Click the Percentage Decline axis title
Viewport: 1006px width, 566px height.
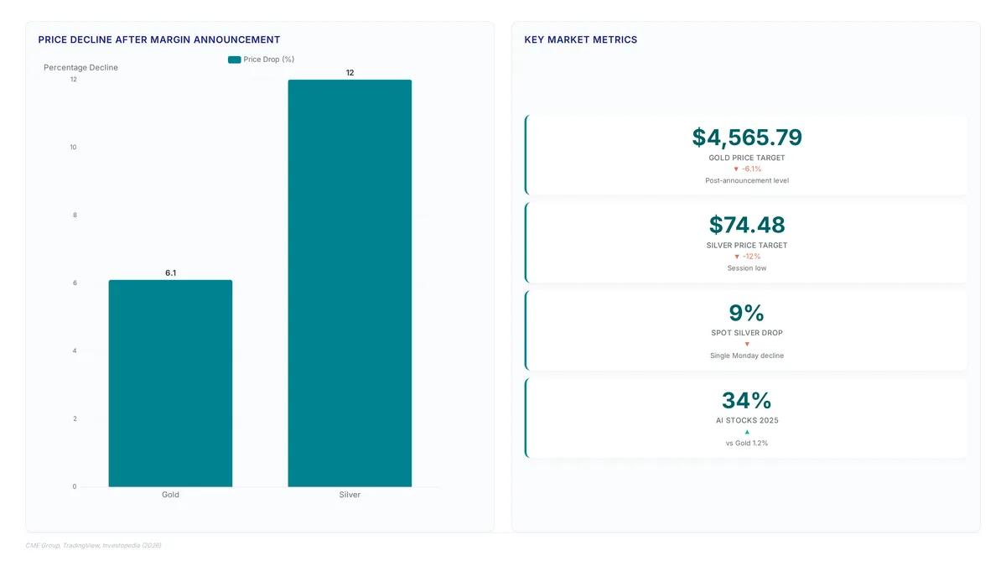(80, 67)
